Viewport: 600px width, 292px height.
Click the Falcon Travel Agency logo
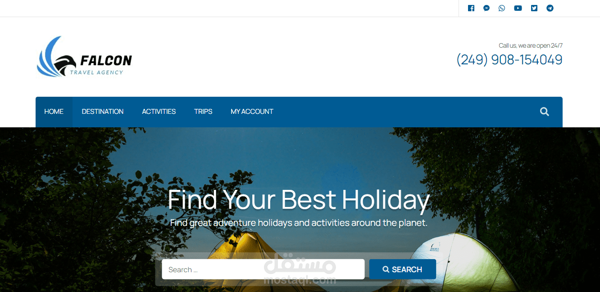84,57
